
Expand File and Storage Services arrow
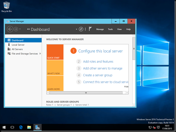click(x=40, y=54)
